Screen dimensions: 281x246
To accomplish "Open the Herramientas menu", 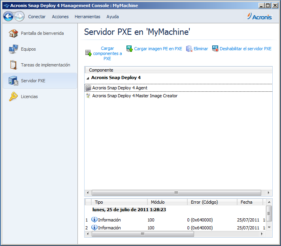I will tap(87, 17).
